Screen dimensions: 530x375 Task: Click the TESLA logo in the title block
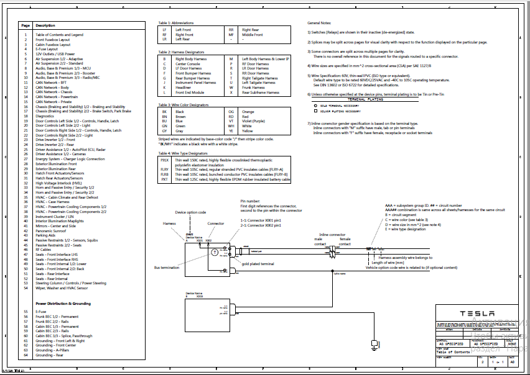477,314
